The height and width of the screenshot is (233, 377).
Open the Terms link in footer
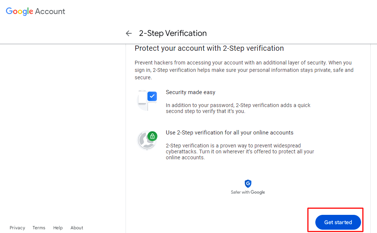[x=39, y=228]
